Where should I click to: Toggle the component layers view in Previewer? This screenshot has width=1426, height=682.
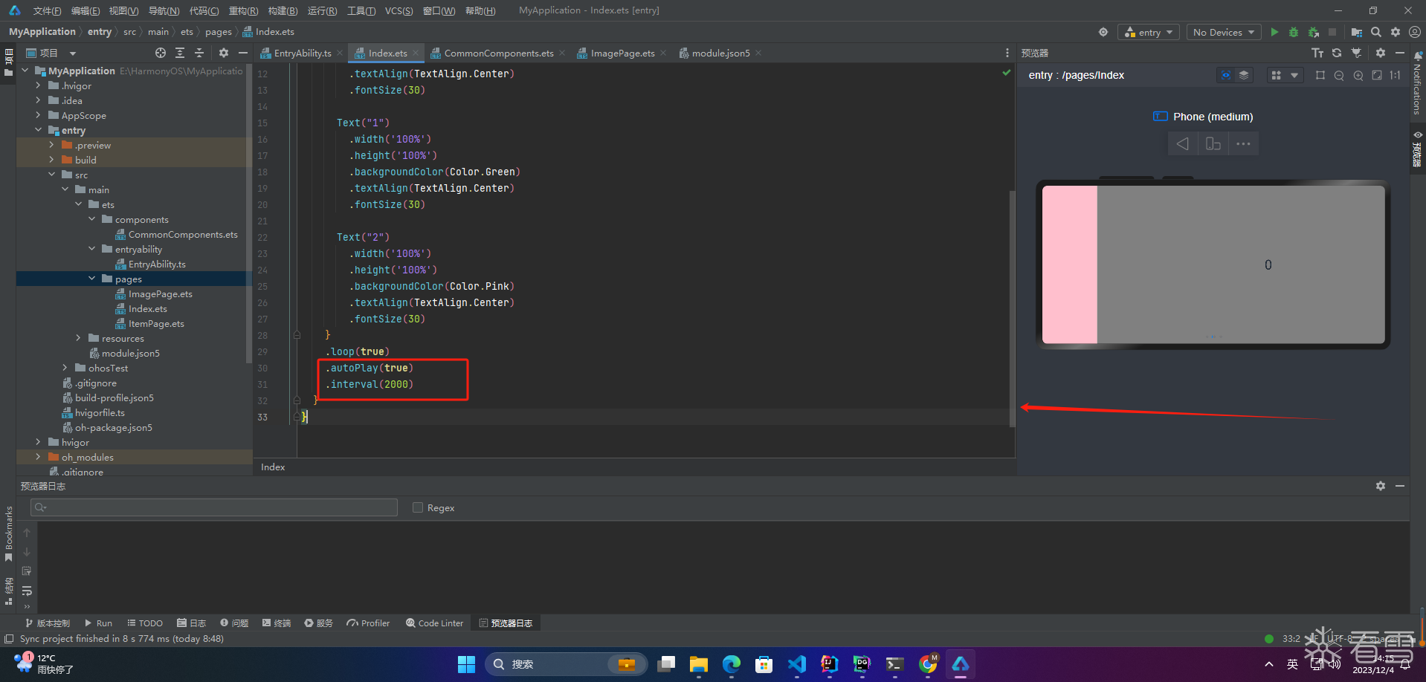[1244, 75]
